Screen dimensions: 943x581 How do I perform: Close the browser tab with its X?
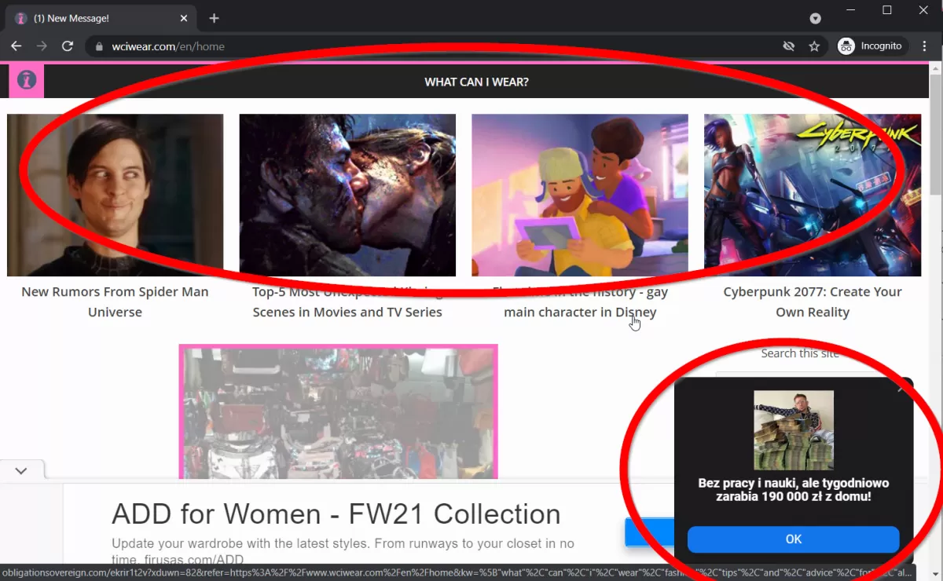[183, 18]
